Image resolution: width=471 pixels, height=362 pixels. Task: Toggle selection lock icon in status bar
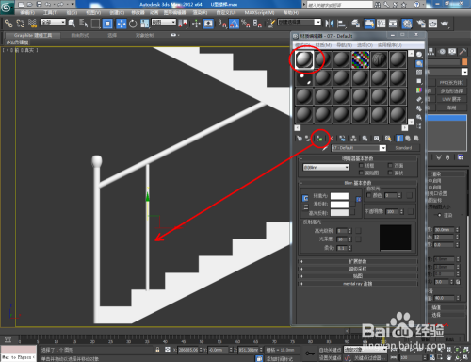157,350
